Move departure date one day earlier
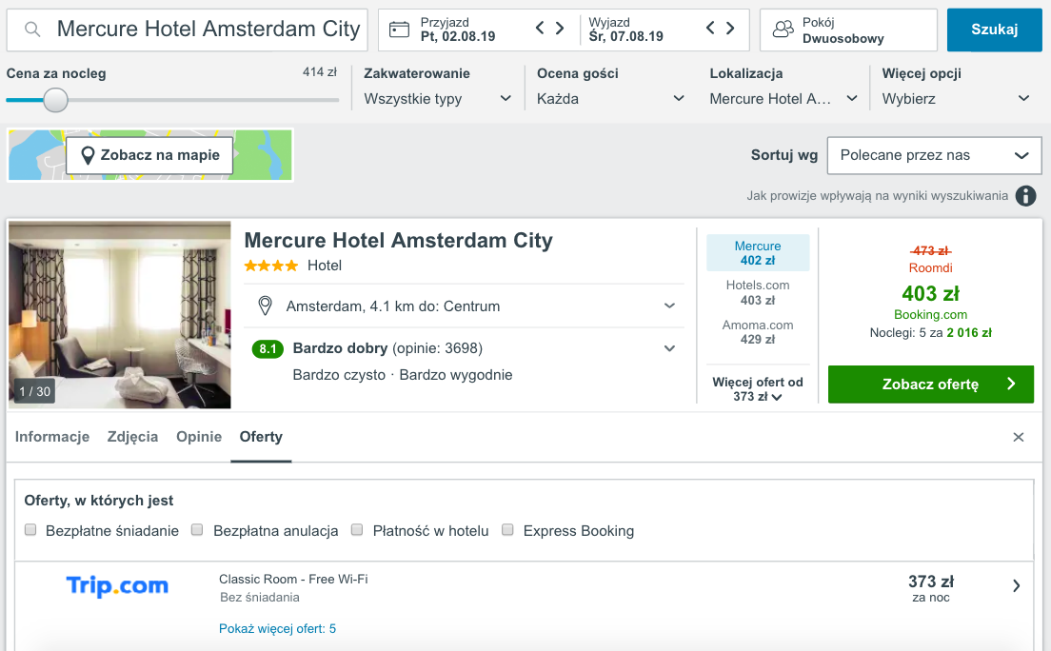Screen dimensions: 1051x651 710,29
